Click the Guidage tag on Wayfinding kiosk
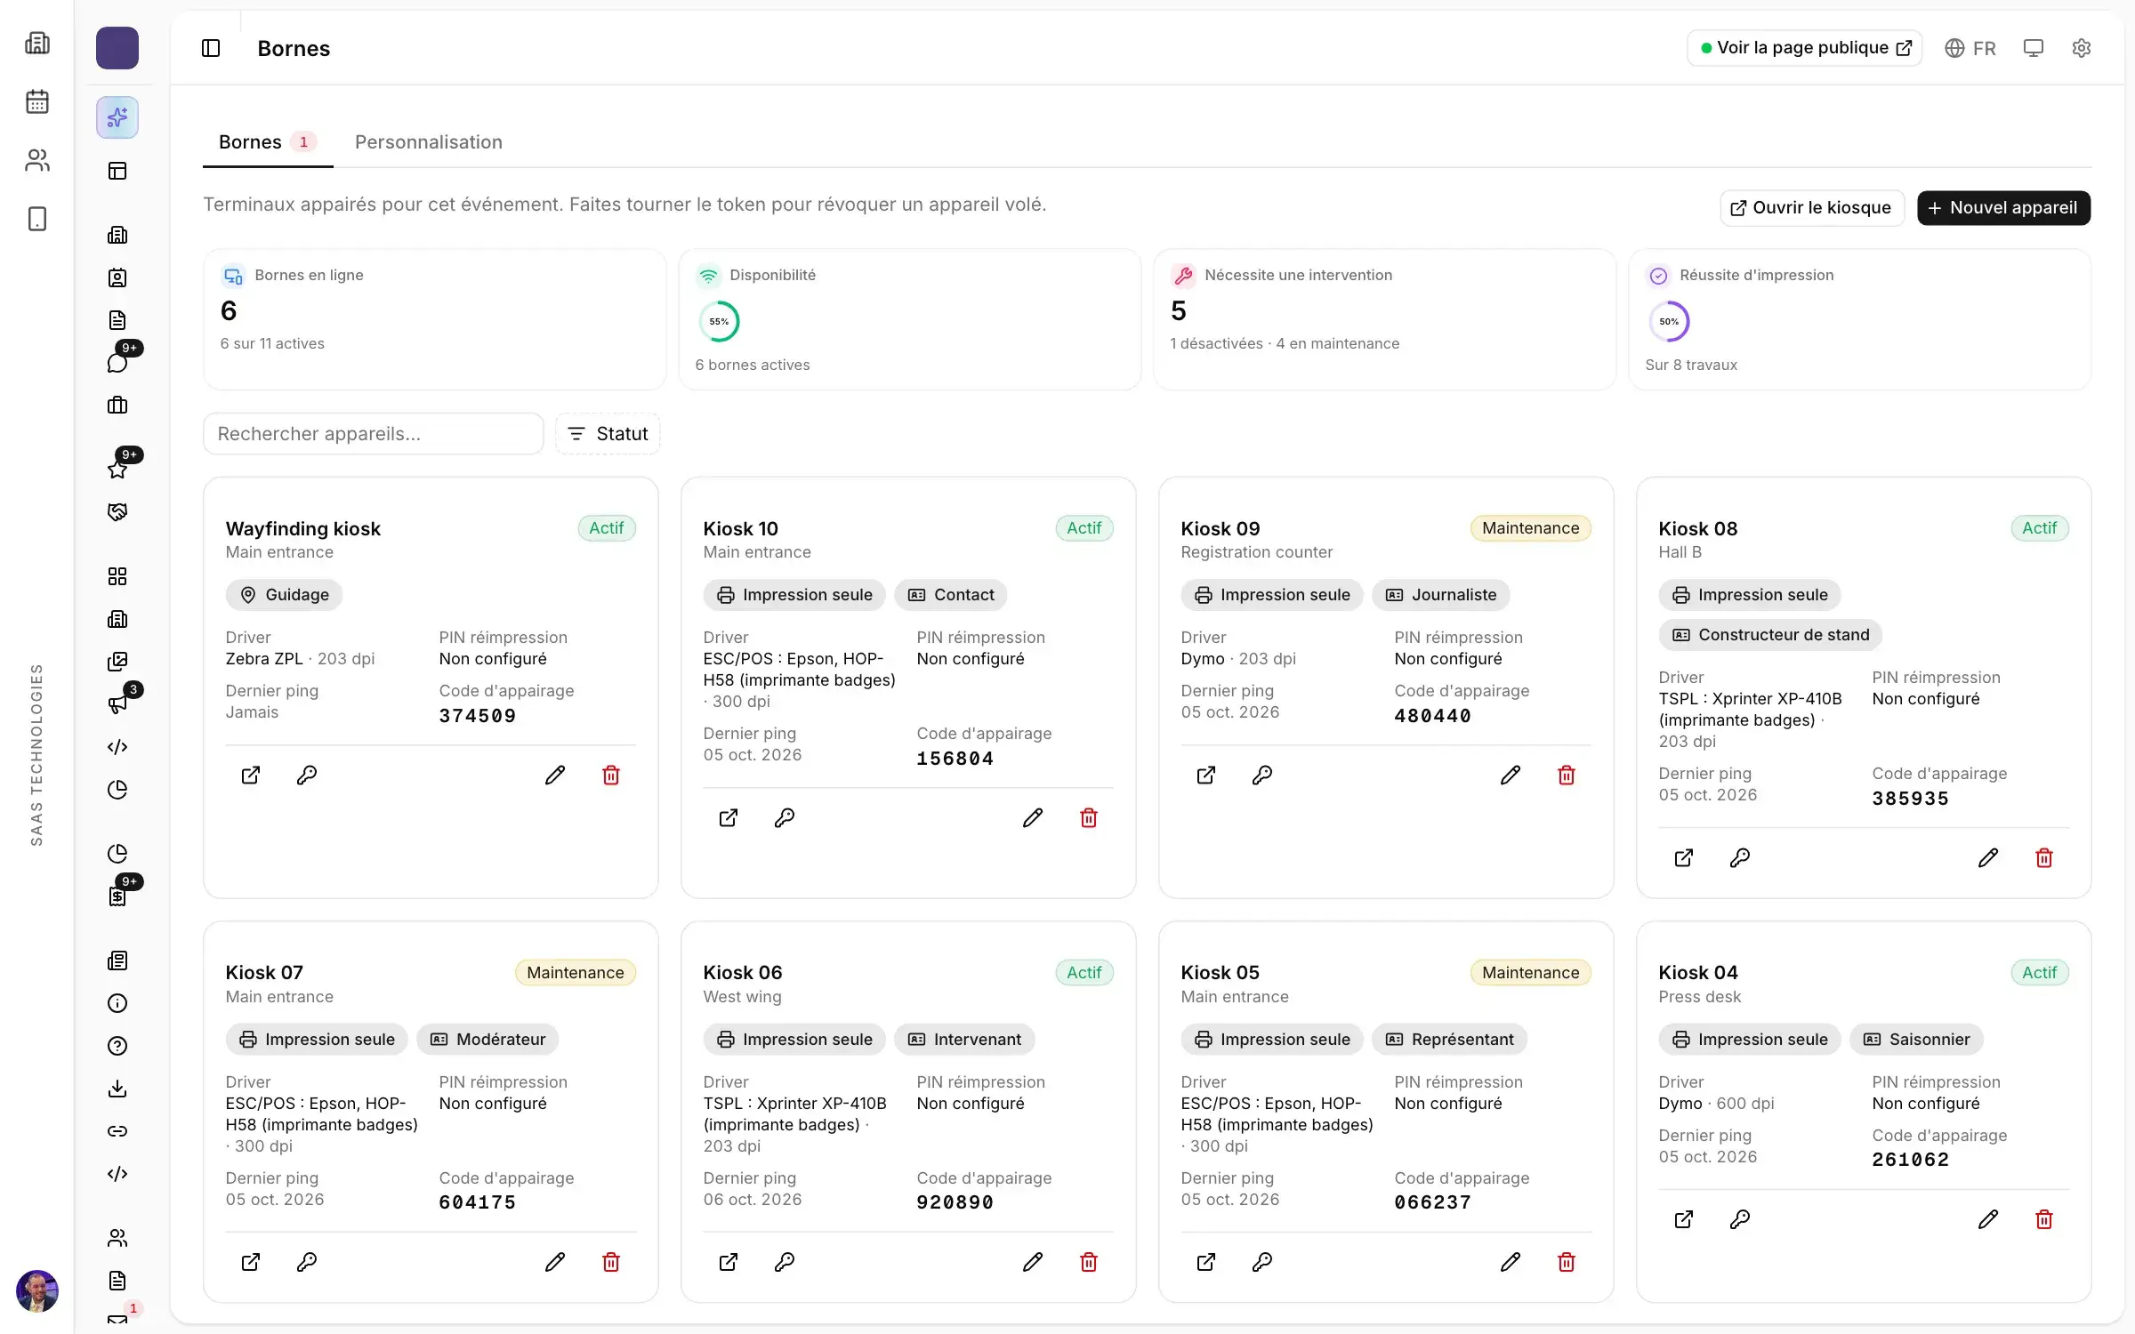Image resolution: width=2135 pixels, height=1334 pixels. pos(284,595)
